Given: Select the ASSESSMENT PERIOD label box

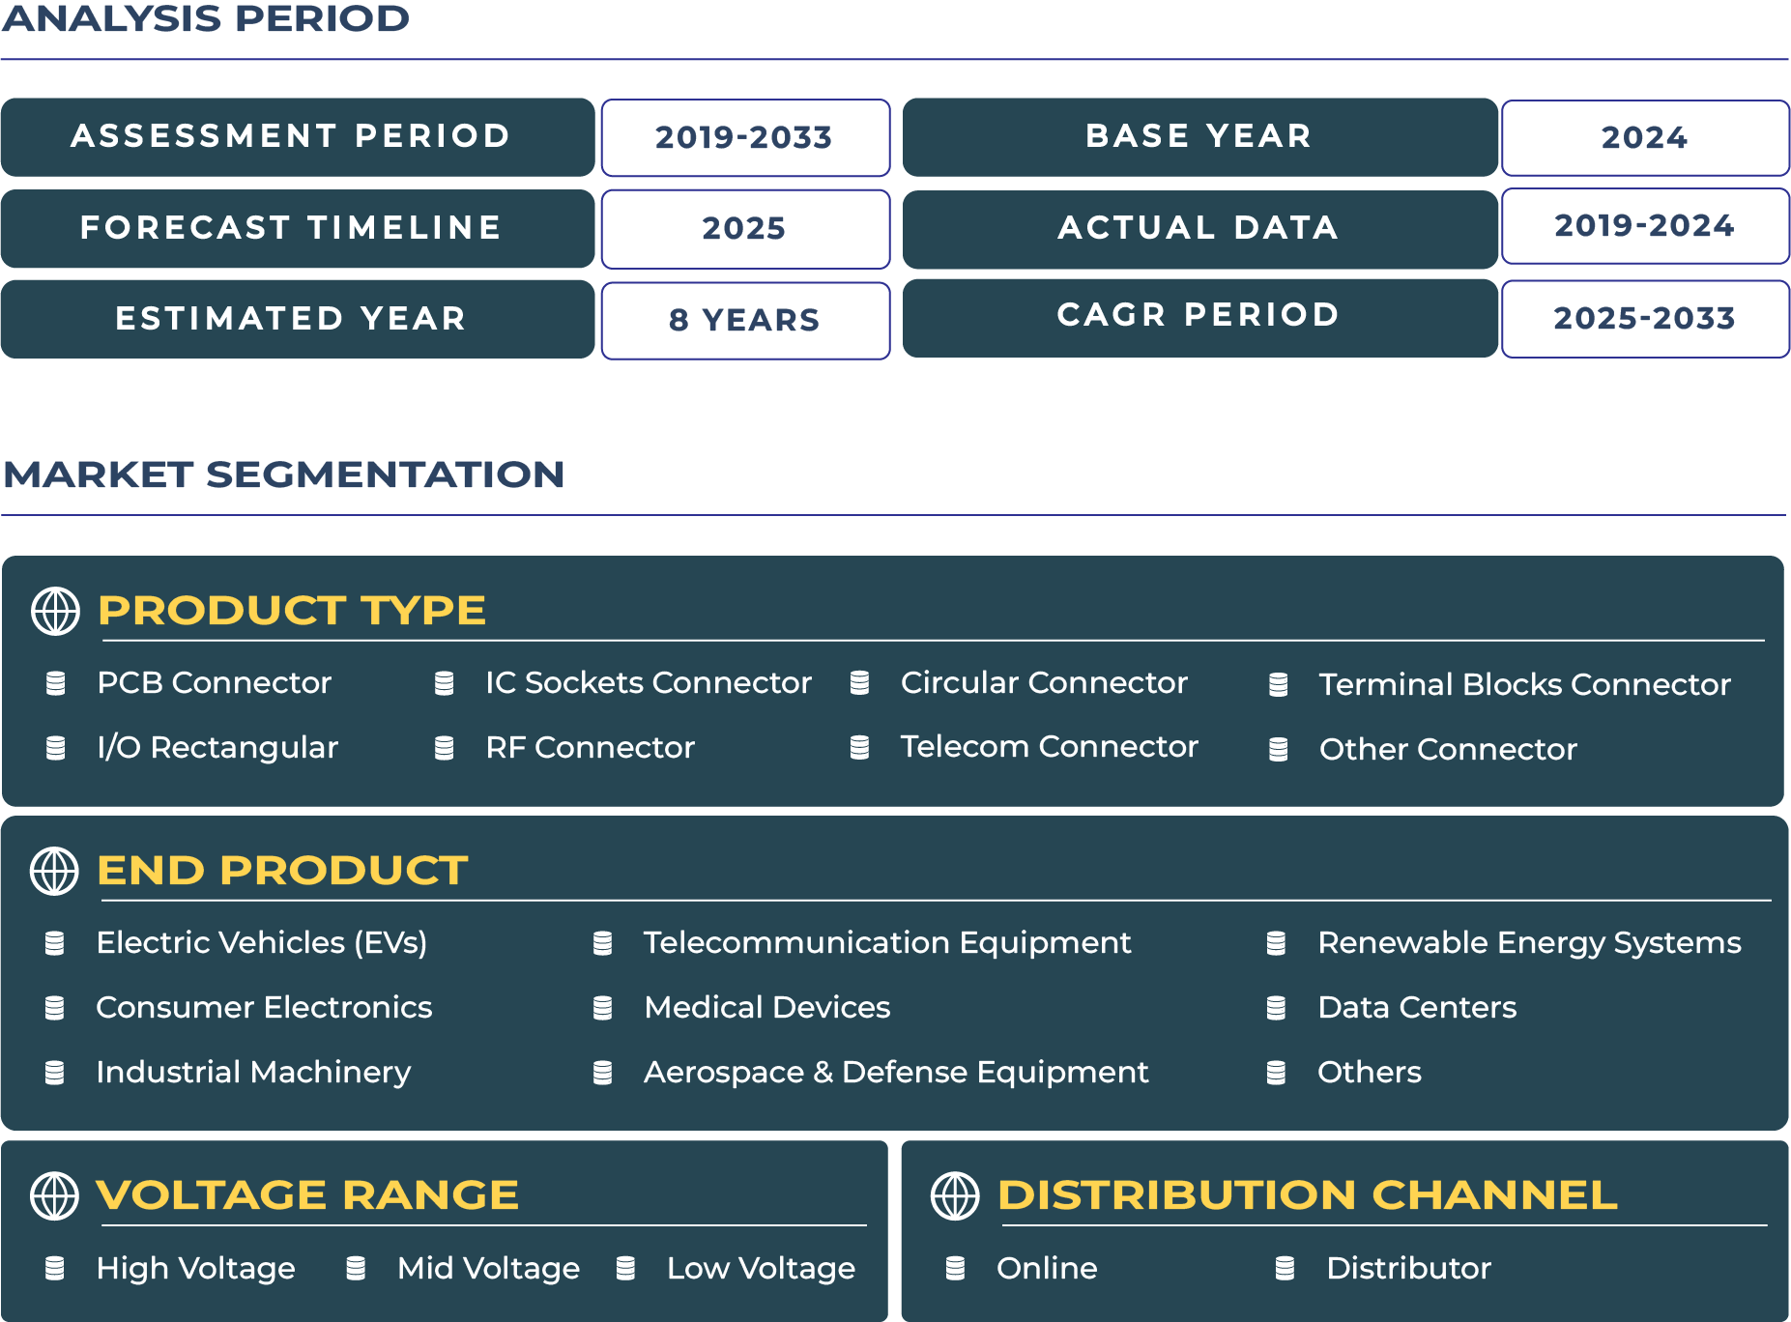Looking at the screenshot, I should coord(298,137).
